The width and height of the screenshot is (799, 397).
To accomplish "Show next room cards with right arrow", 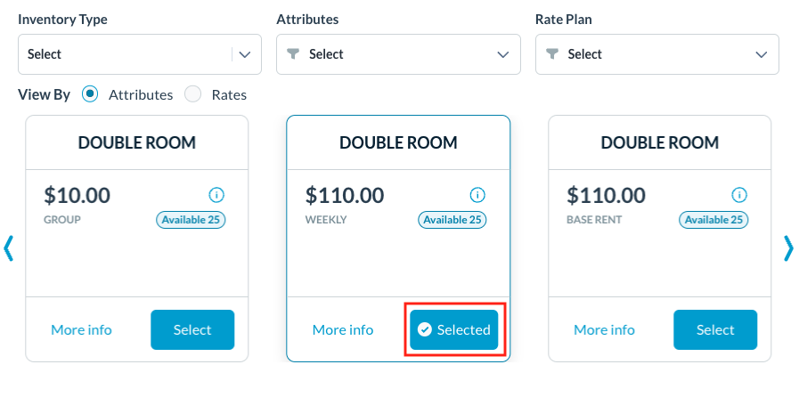I will pos(787,247).
